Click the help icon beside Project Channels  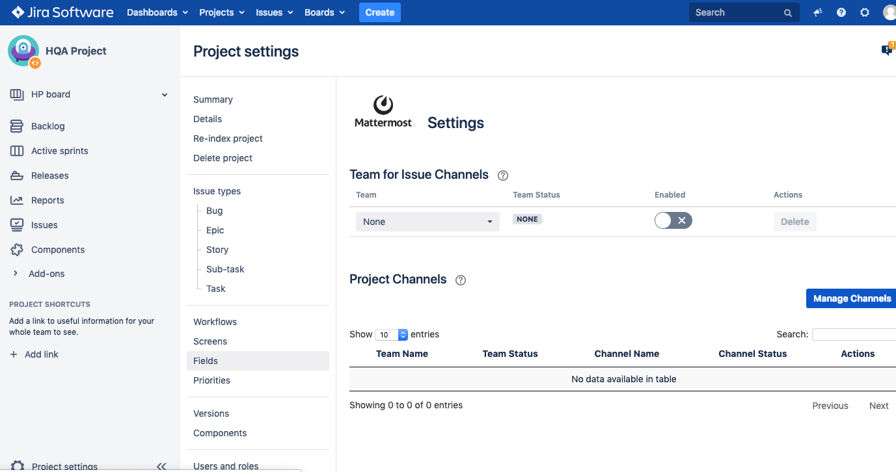[x=461, y=280]
